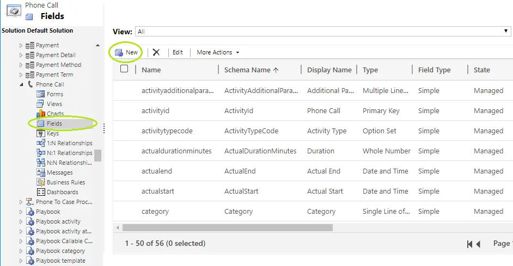Click the Phone Call telephone icon in tree
Viewport: 513px width, 266px height.
tap(30, 84)
